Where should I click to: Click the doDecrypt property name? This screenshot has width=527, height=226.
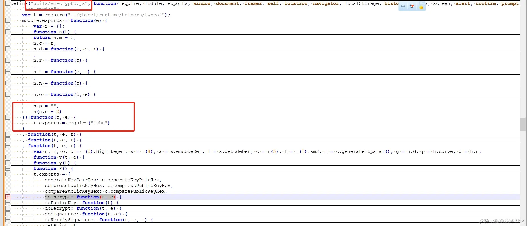57,208
